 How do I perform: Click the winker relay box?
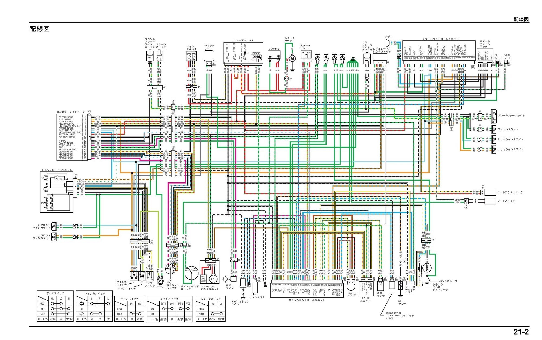209,56
